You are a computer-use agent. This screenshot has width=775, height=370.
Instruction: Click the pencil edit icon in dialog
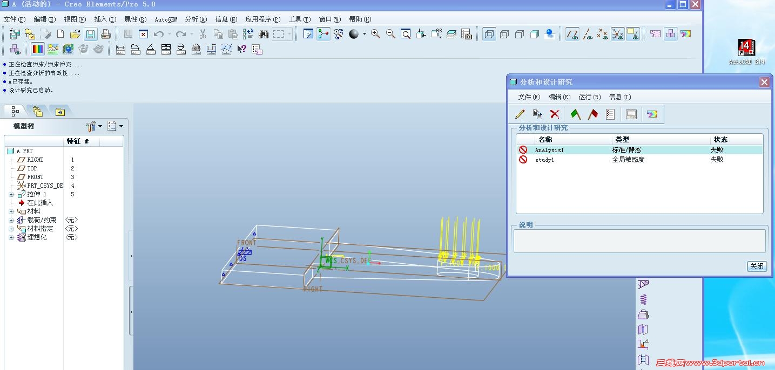(520, 114)
